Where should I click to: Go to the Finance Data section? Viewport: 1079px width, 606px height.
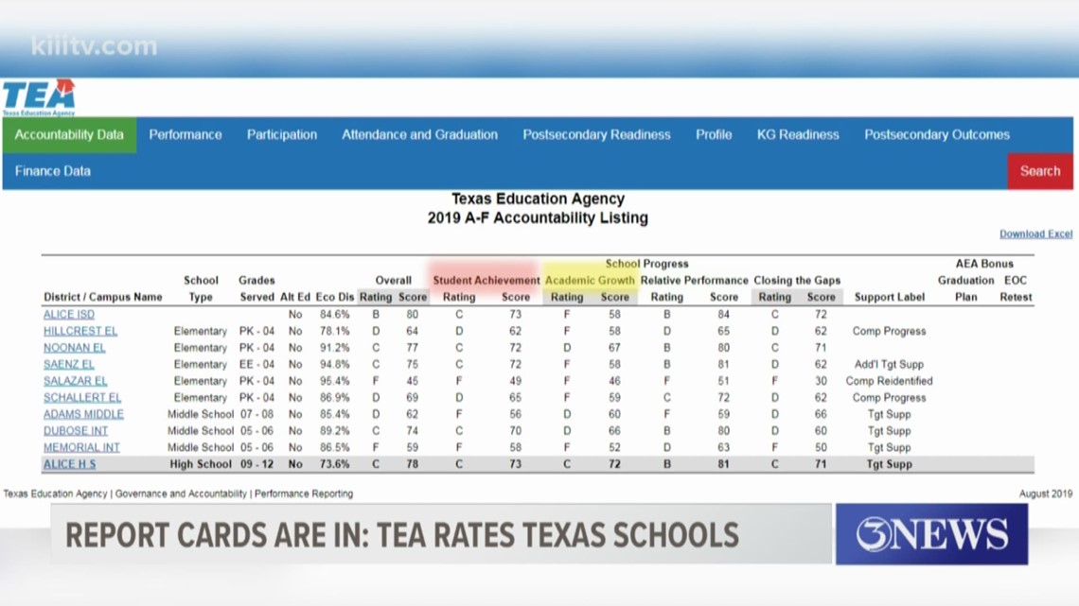click(51, 170)
